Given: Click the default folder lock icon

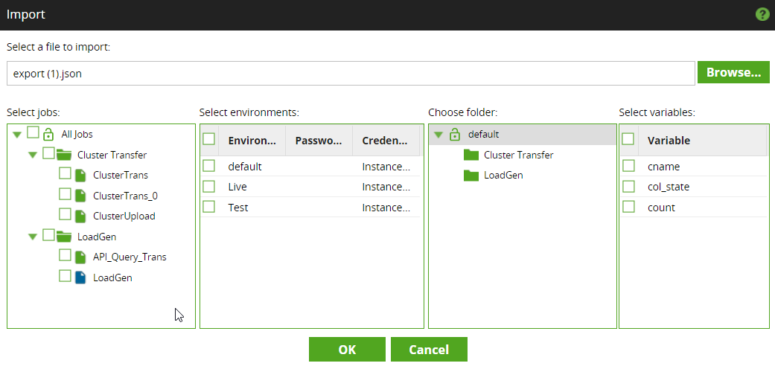Looking at the screenshot, I should tap(455, 134).
